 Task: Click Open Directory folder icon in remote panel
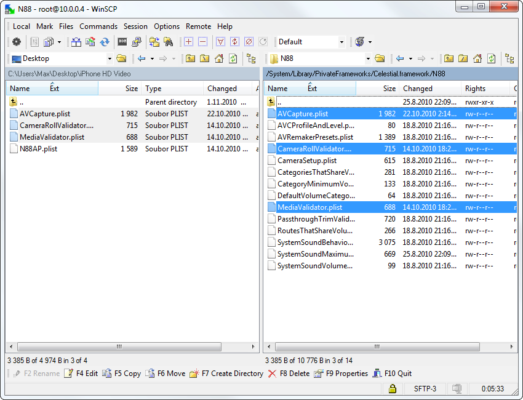380,58
